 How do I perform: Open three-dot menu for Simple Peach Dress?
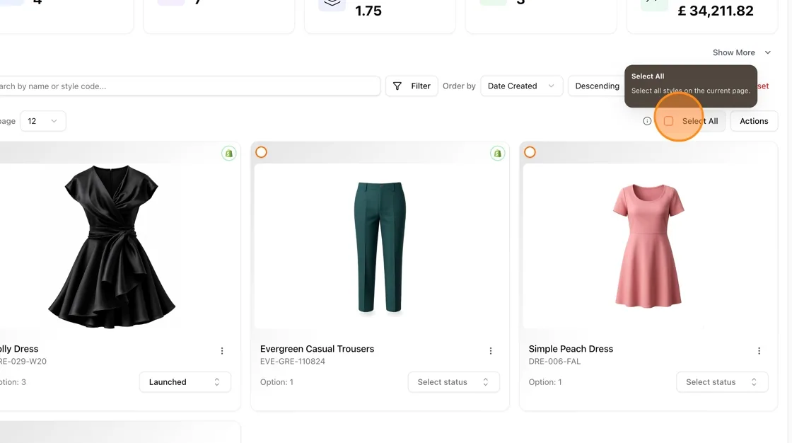(x=759, y=350)
